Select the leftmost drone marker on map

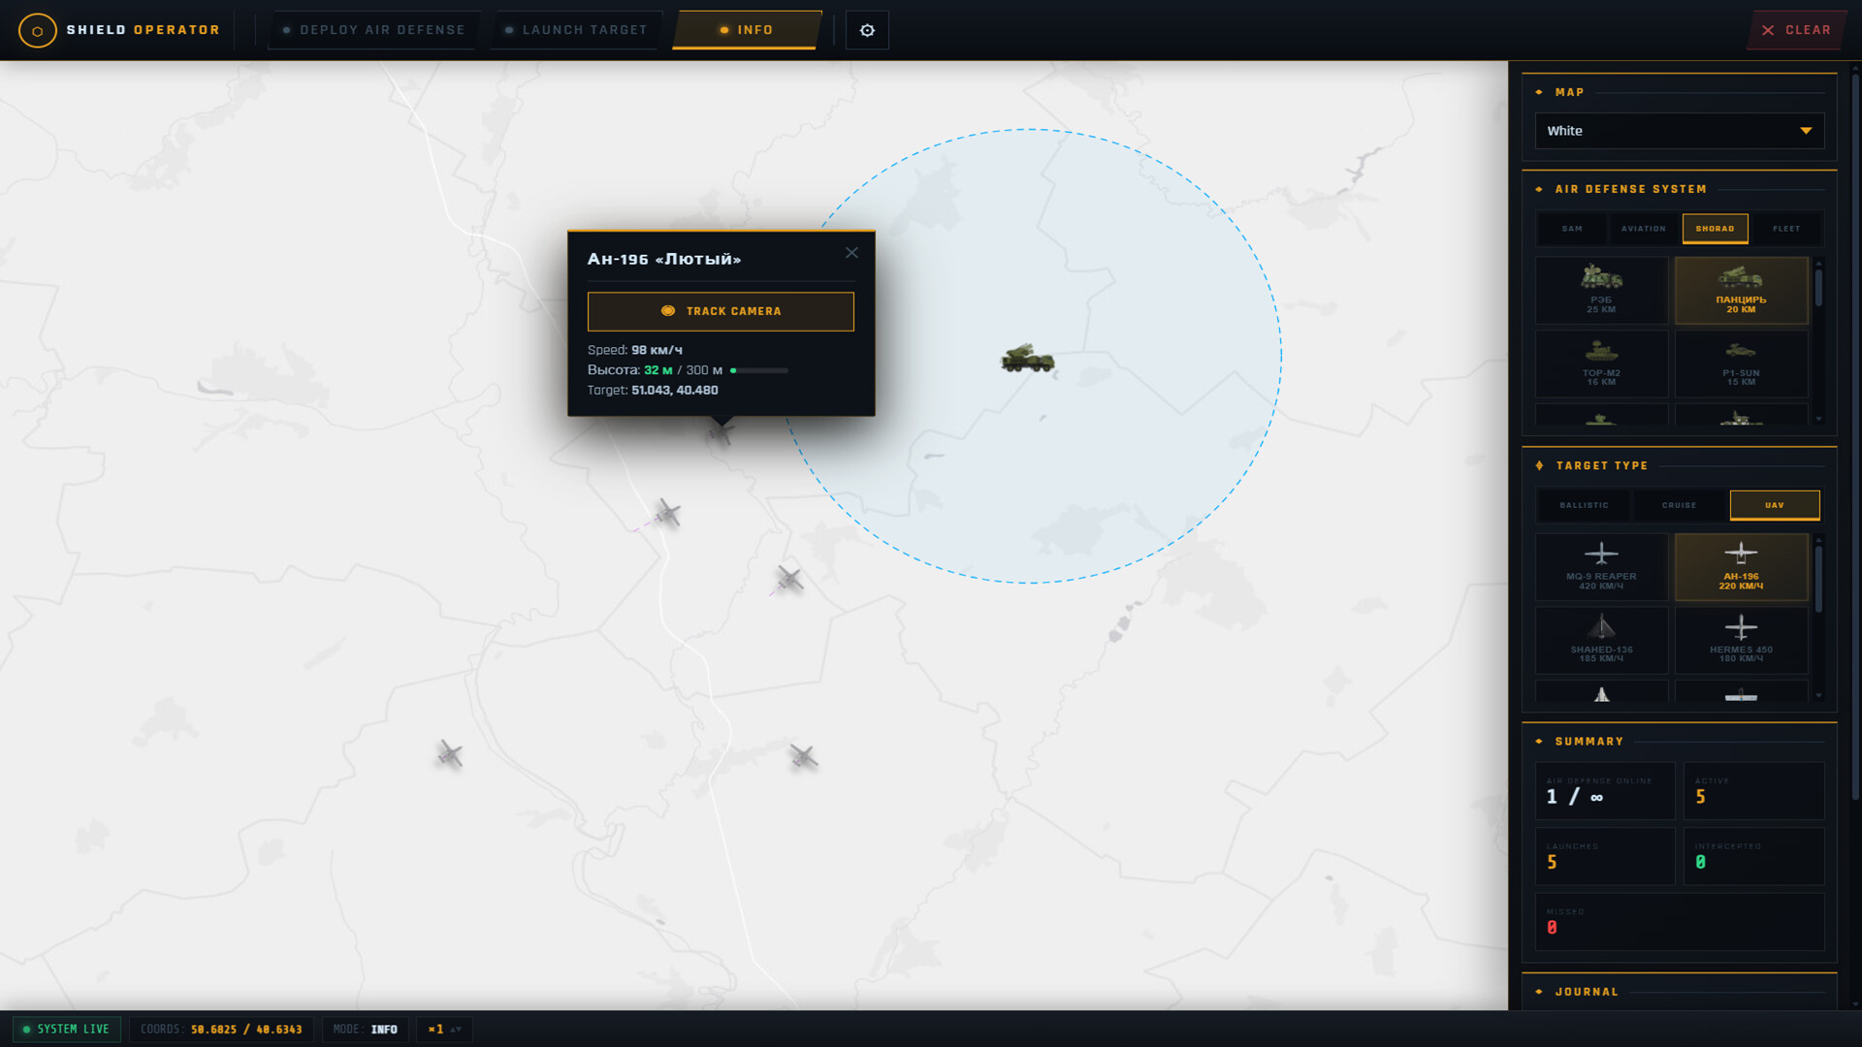pyautogui.click(x=449, y=754)
